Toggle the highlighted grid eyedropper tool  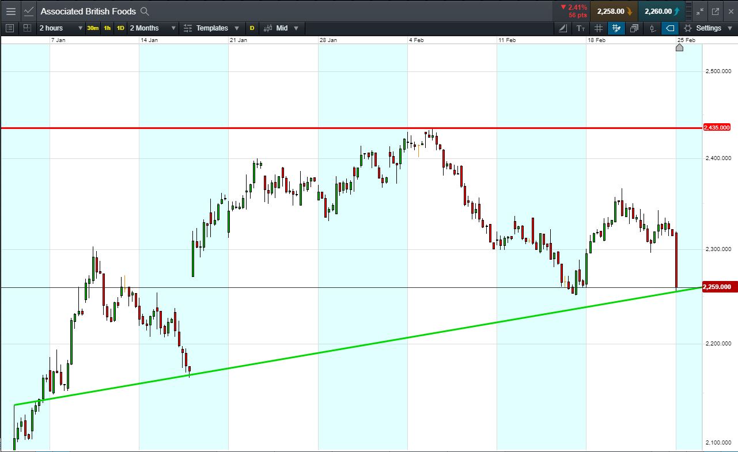pos(616,28)
